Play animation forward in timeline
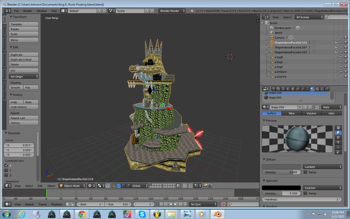 pyautogui.click(x=176, y=204)
